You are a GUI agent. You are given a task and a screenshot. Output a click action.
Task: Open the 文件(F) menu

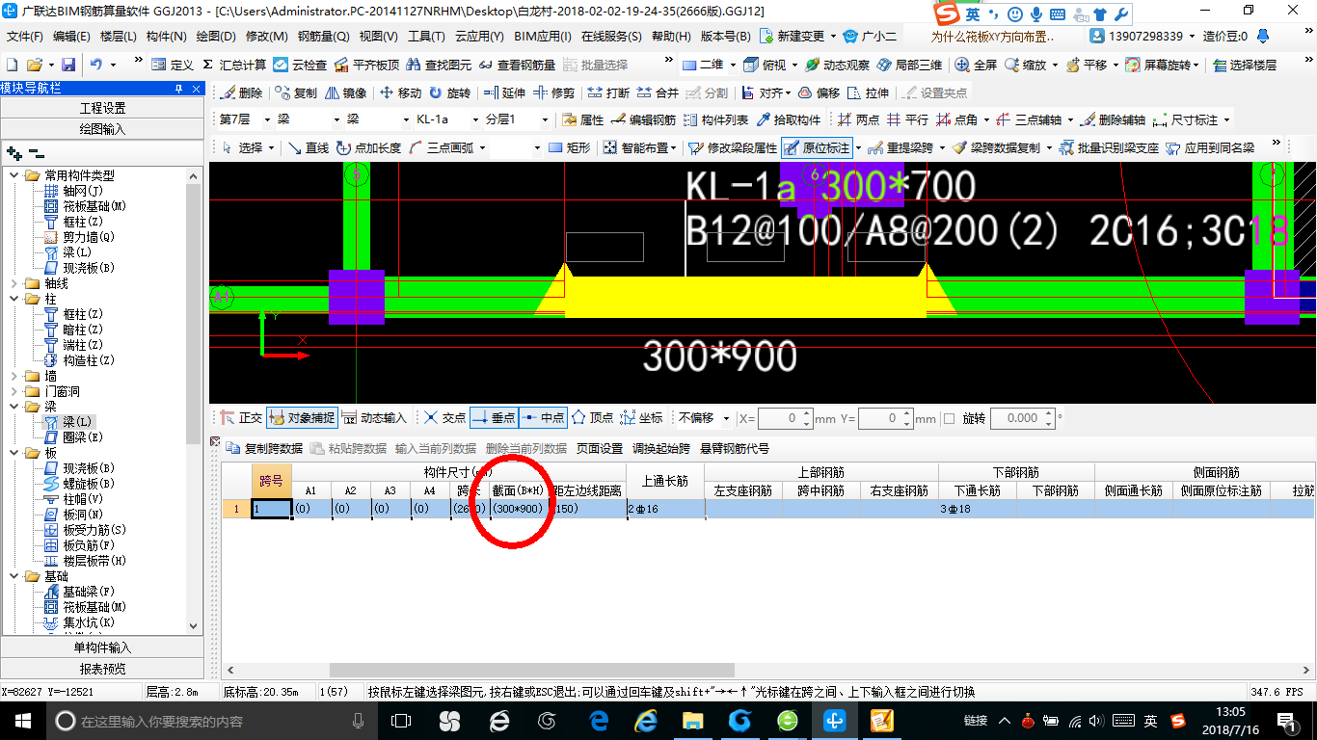tap(25, 36)
